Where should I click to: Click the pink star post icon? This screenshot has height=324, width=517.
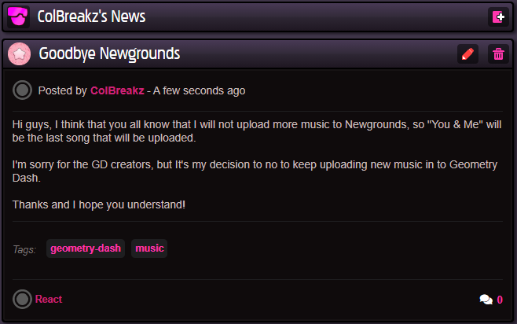click(19, 53)
